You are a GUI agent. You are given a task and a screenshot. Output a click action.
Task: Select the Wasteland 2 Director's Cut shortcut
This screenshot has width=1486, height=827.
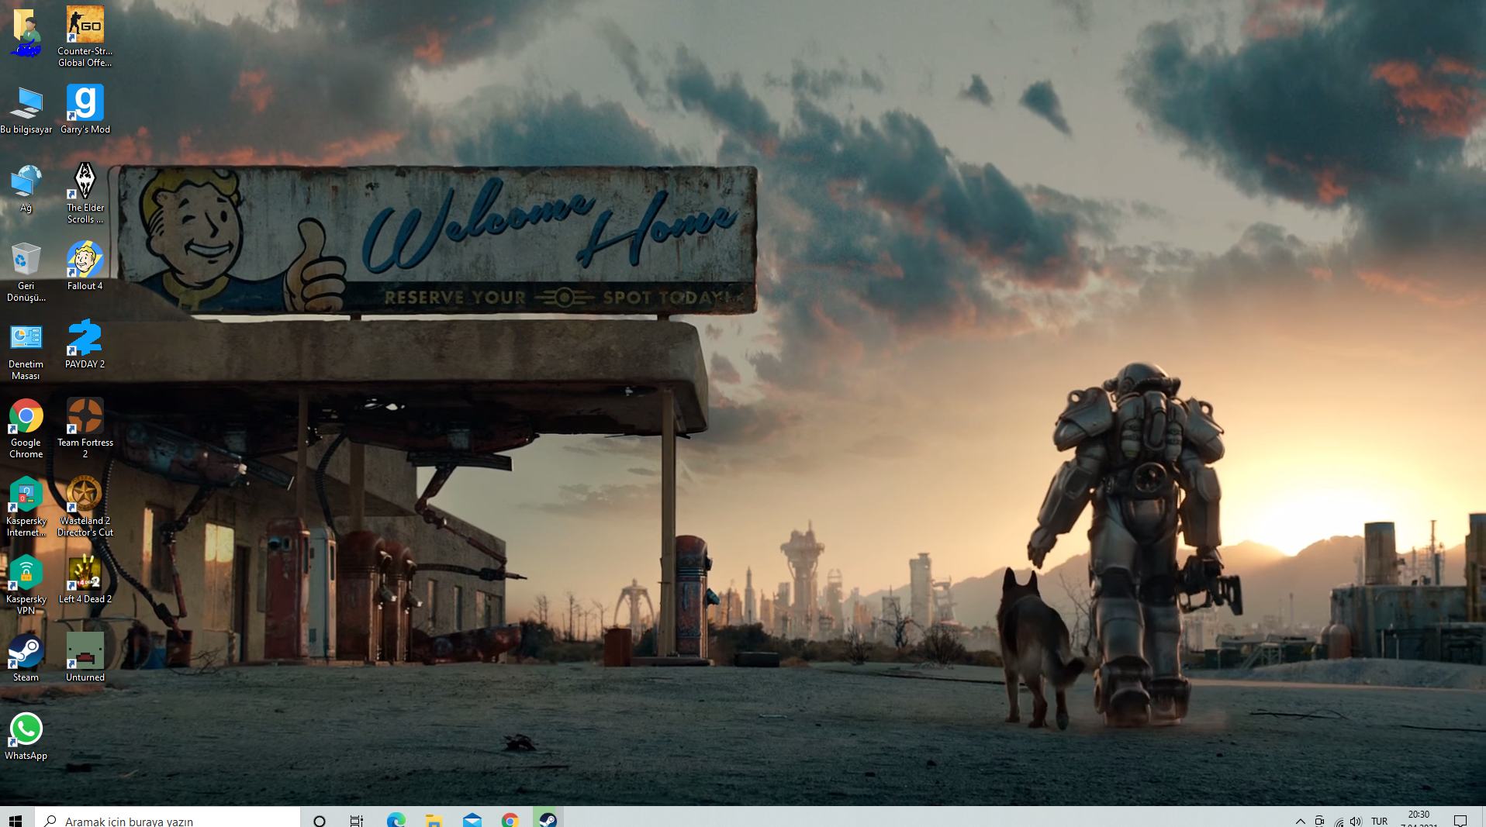[x=85, y=507]
